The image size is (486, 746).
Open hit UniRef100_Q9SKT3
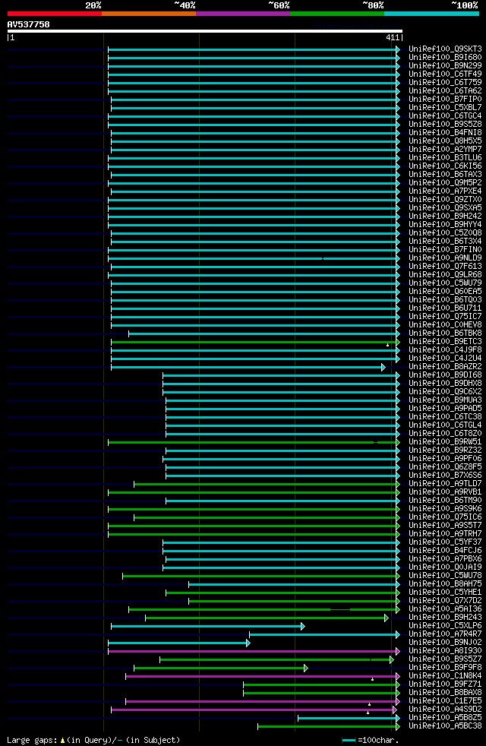(445, 49)
